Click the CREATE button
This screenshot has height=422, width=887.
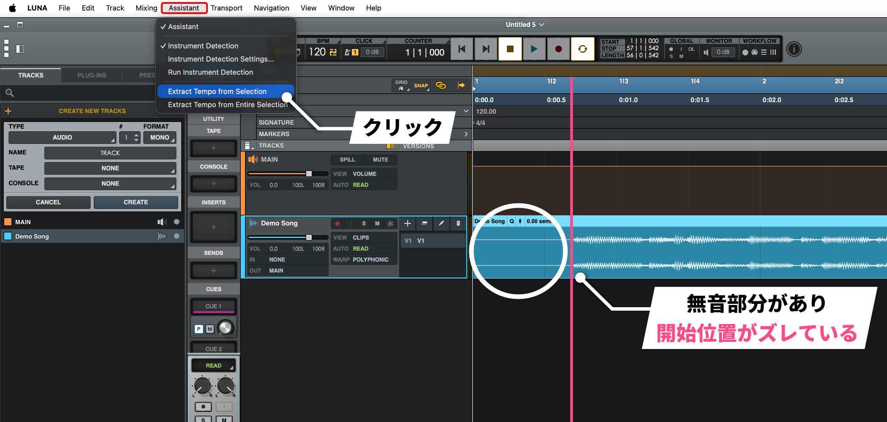(136, 202)
